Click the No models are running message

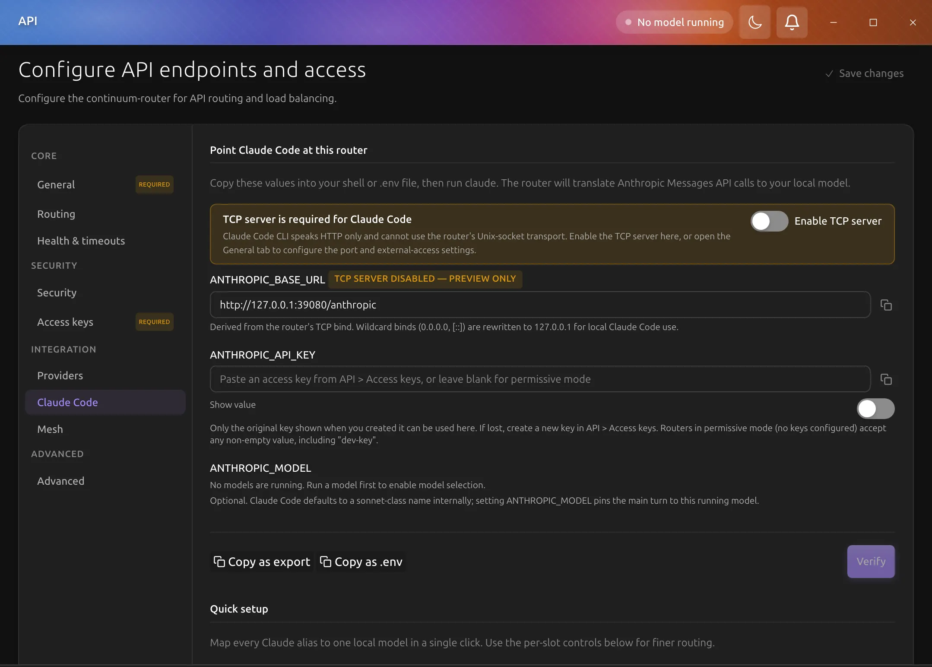pyautogui.click(x=348, y=485)
